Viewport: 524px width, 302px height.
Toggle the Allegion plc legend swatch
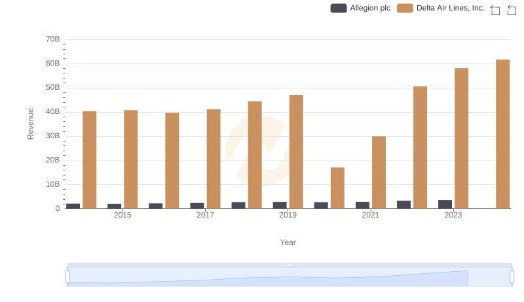(339, 9)
